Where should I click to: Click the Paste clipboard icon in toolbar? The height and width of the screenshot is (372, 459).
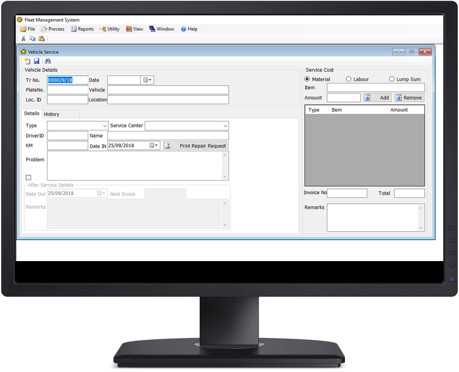(x=41, y=39)
